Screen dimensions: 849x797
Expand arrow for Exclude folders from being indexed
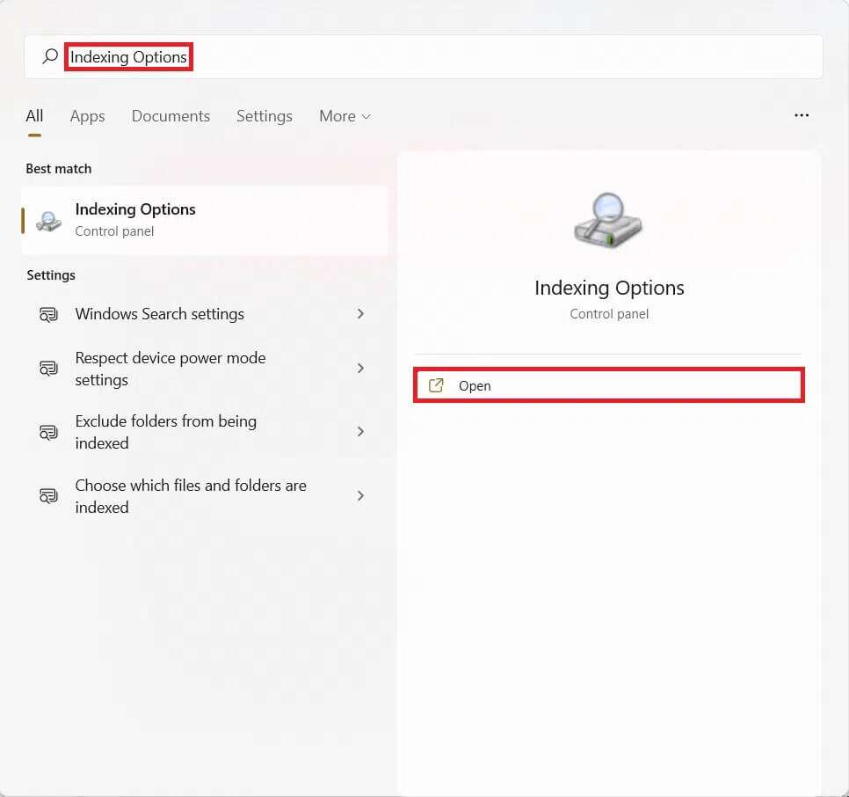360,431
